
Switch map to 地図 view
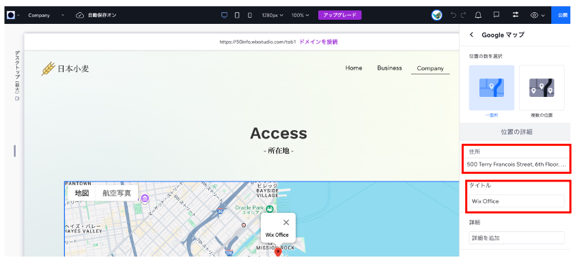click(82, 193)
